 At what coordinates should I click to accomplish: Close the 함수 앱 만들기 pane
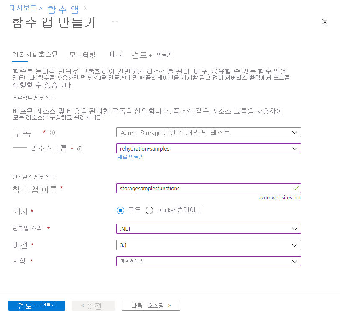pyautogui.click(x=325, y=22)
